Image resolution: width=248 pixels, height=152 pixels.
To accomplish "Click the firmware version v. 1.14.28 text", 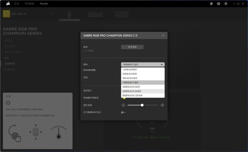I will [88, 51].
